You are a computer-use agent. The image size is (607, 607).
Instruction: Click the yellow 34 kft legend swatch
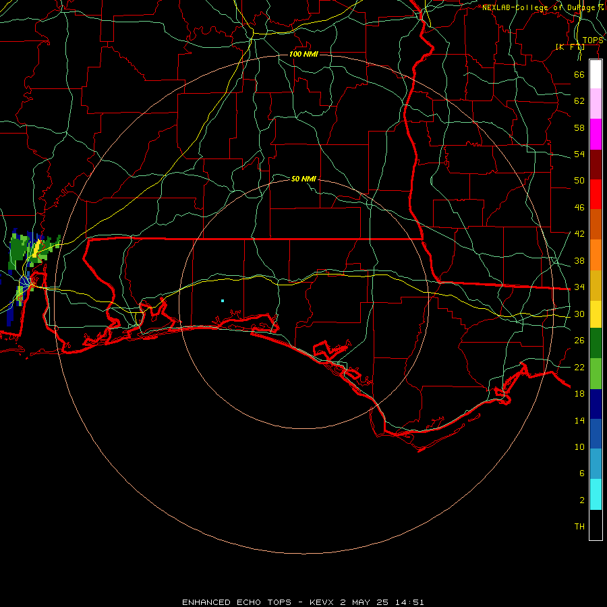(x=596, y=314)
